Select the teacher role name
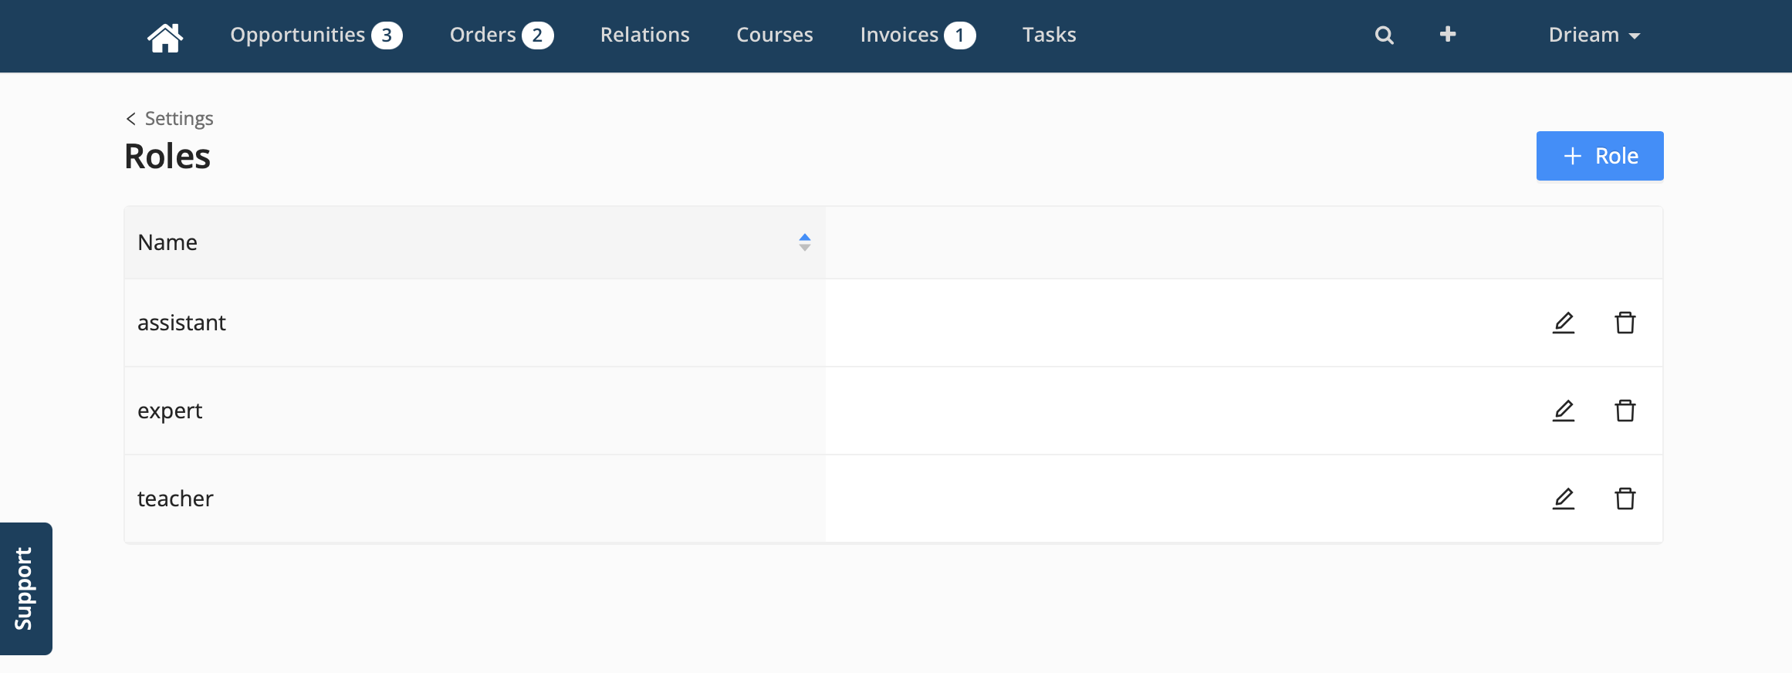 (175, 499)
